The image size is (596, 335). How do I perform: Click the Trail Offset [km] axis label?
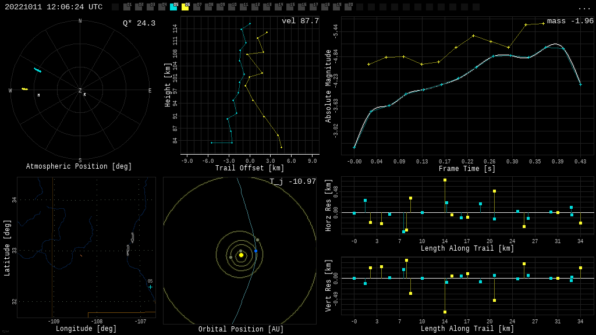[249, 168]
